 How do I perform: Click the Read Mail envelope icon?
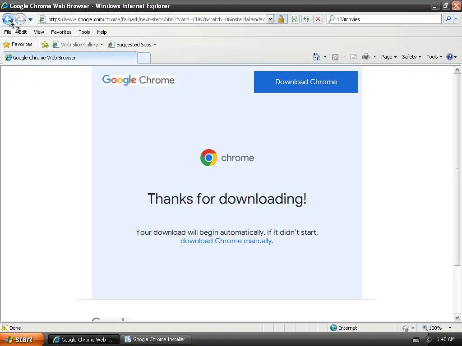pos(353,57)
